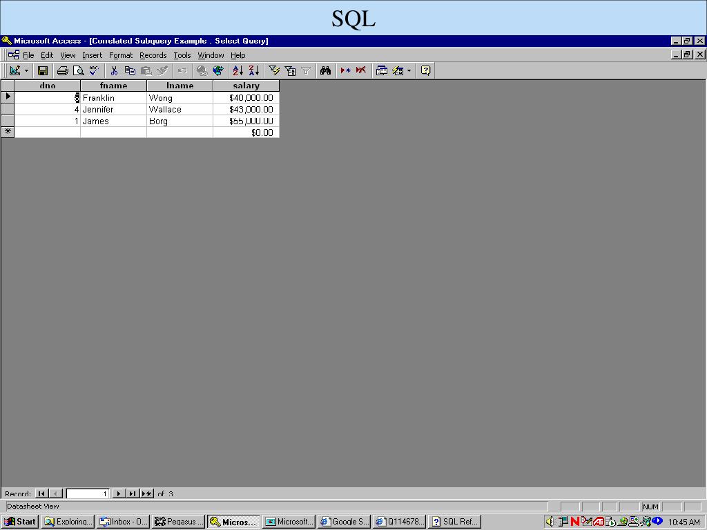
Task: Go to next record navigation button
Action: (x=118, y=493)
